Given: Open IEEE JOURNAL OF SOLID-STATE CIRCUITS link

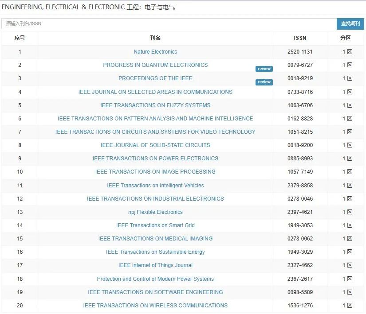Looking at the screenshot, I should 155,145.
